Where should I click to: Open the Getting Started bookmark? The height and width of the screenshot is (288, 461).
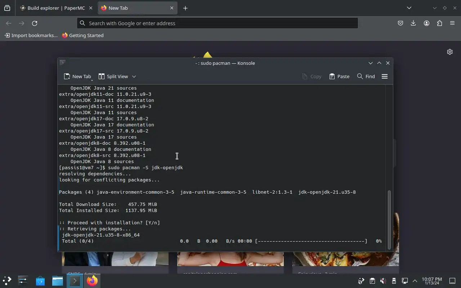click(x=83, y=35)
